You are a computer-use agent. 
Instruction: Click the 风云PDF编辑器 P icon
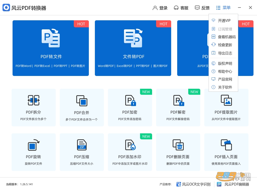(x=219, y=184)
